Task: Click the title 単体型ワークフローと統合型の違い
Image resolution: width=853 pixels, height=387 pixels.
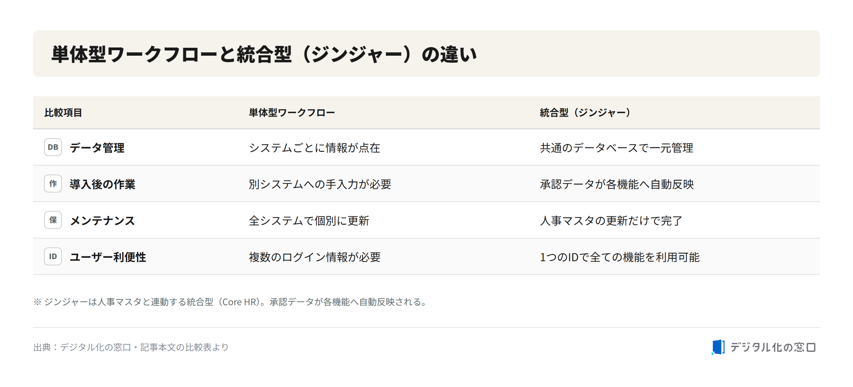Action: 264,54
